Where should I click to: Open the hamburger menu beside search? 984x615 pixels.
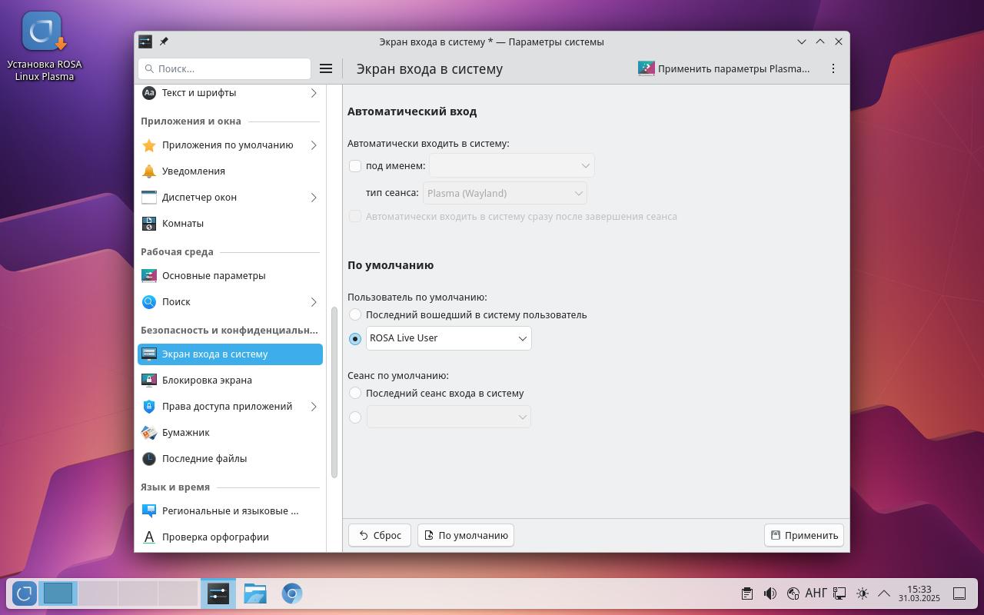[326, 68]
